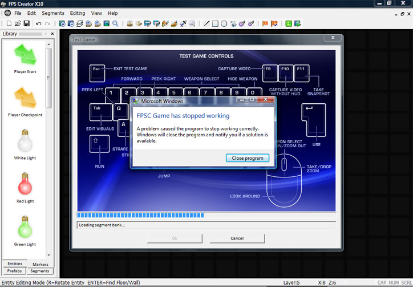Switch to the Prefabs tab

(14, 271)
